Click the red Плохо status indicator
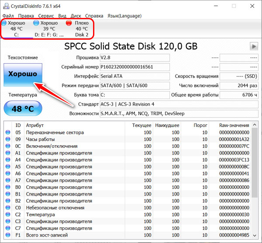Image resolution: width=262 pixels, height=243 pixels. tap(69, 23)
